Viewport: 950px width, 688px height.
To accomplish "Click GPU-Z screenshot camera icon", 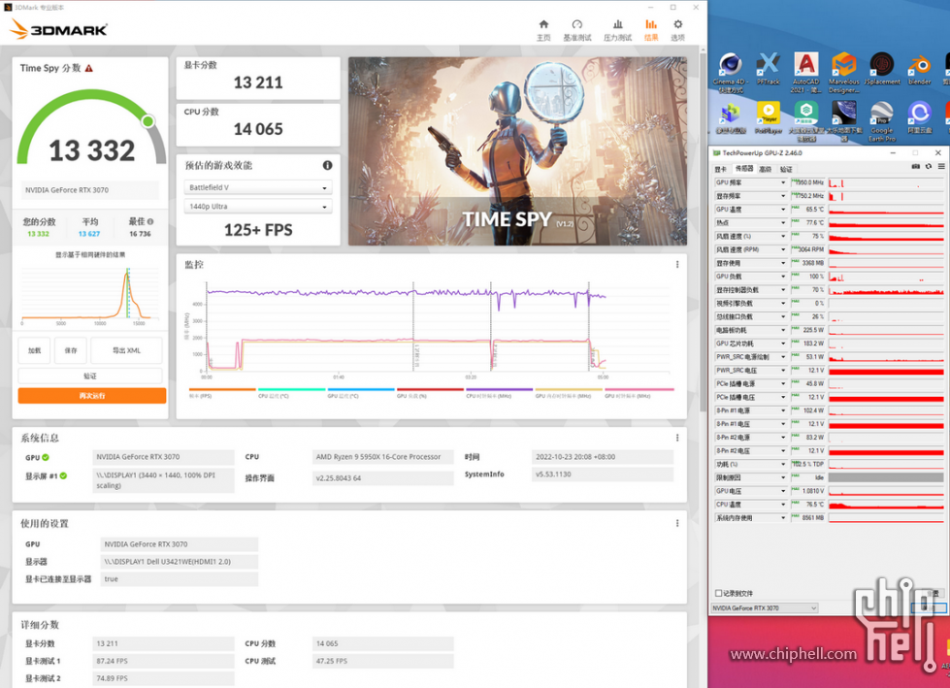I will pyautogui.click(x=915, y=167).
